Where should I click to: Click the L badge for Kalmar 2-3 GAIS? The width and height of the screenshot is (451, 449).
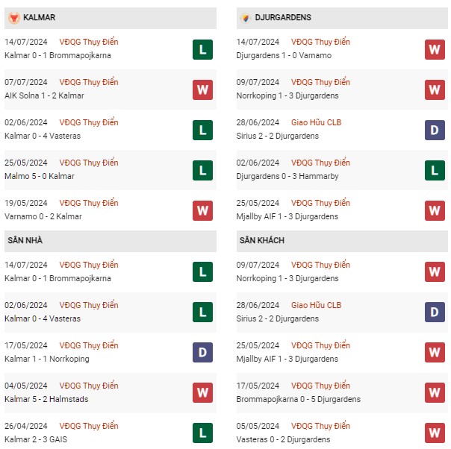pyautogui.click(x=202, y=433)
